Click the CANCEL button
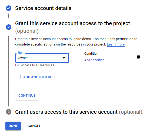This screenshot has width=147, height=133. click(x=34, y=126)
